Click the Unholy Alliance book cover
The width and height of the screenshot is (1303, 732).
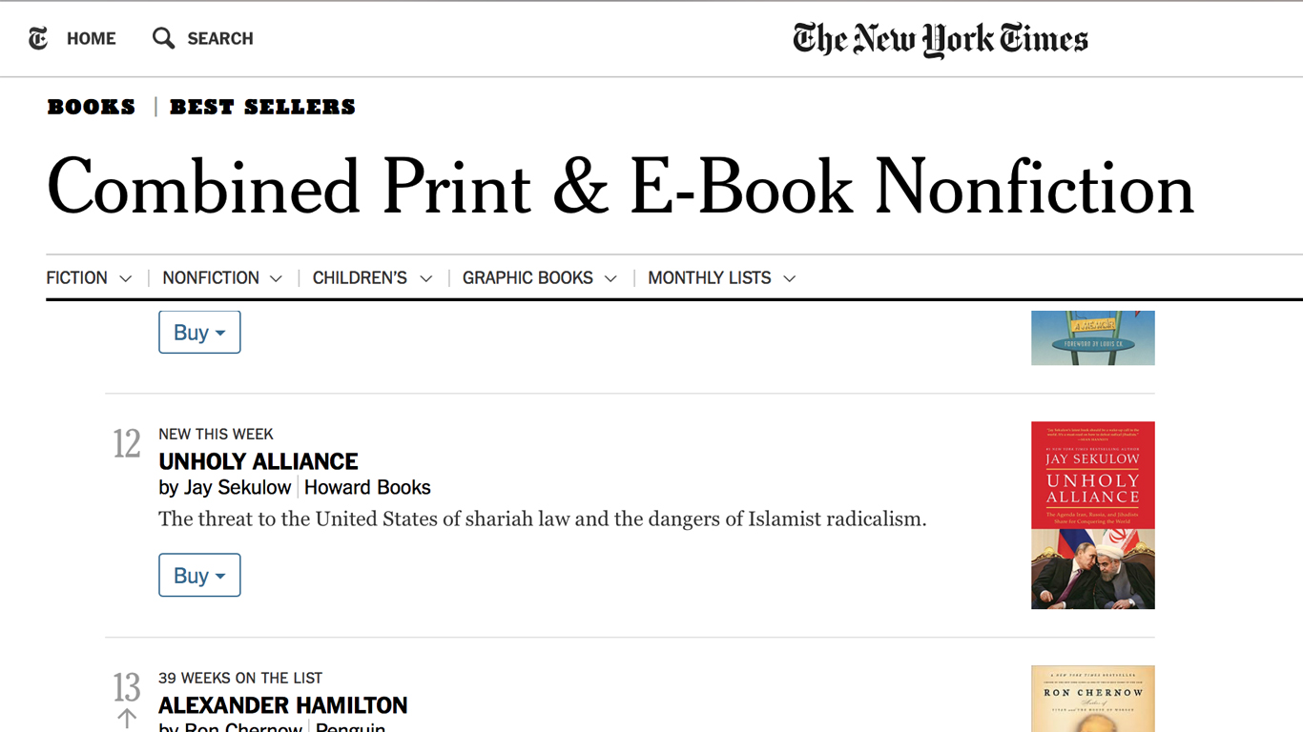pyautogui.click(x=1093, y=516)
